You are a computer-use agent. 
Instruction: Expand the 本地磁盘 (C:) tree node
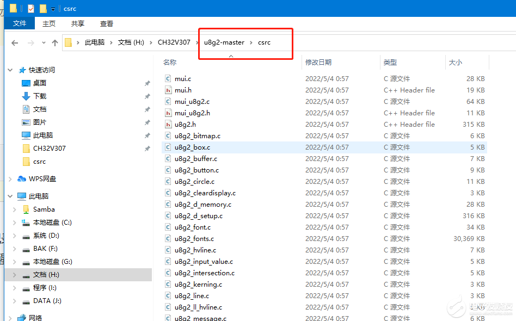pyautogui.click(x=15, y=223)
